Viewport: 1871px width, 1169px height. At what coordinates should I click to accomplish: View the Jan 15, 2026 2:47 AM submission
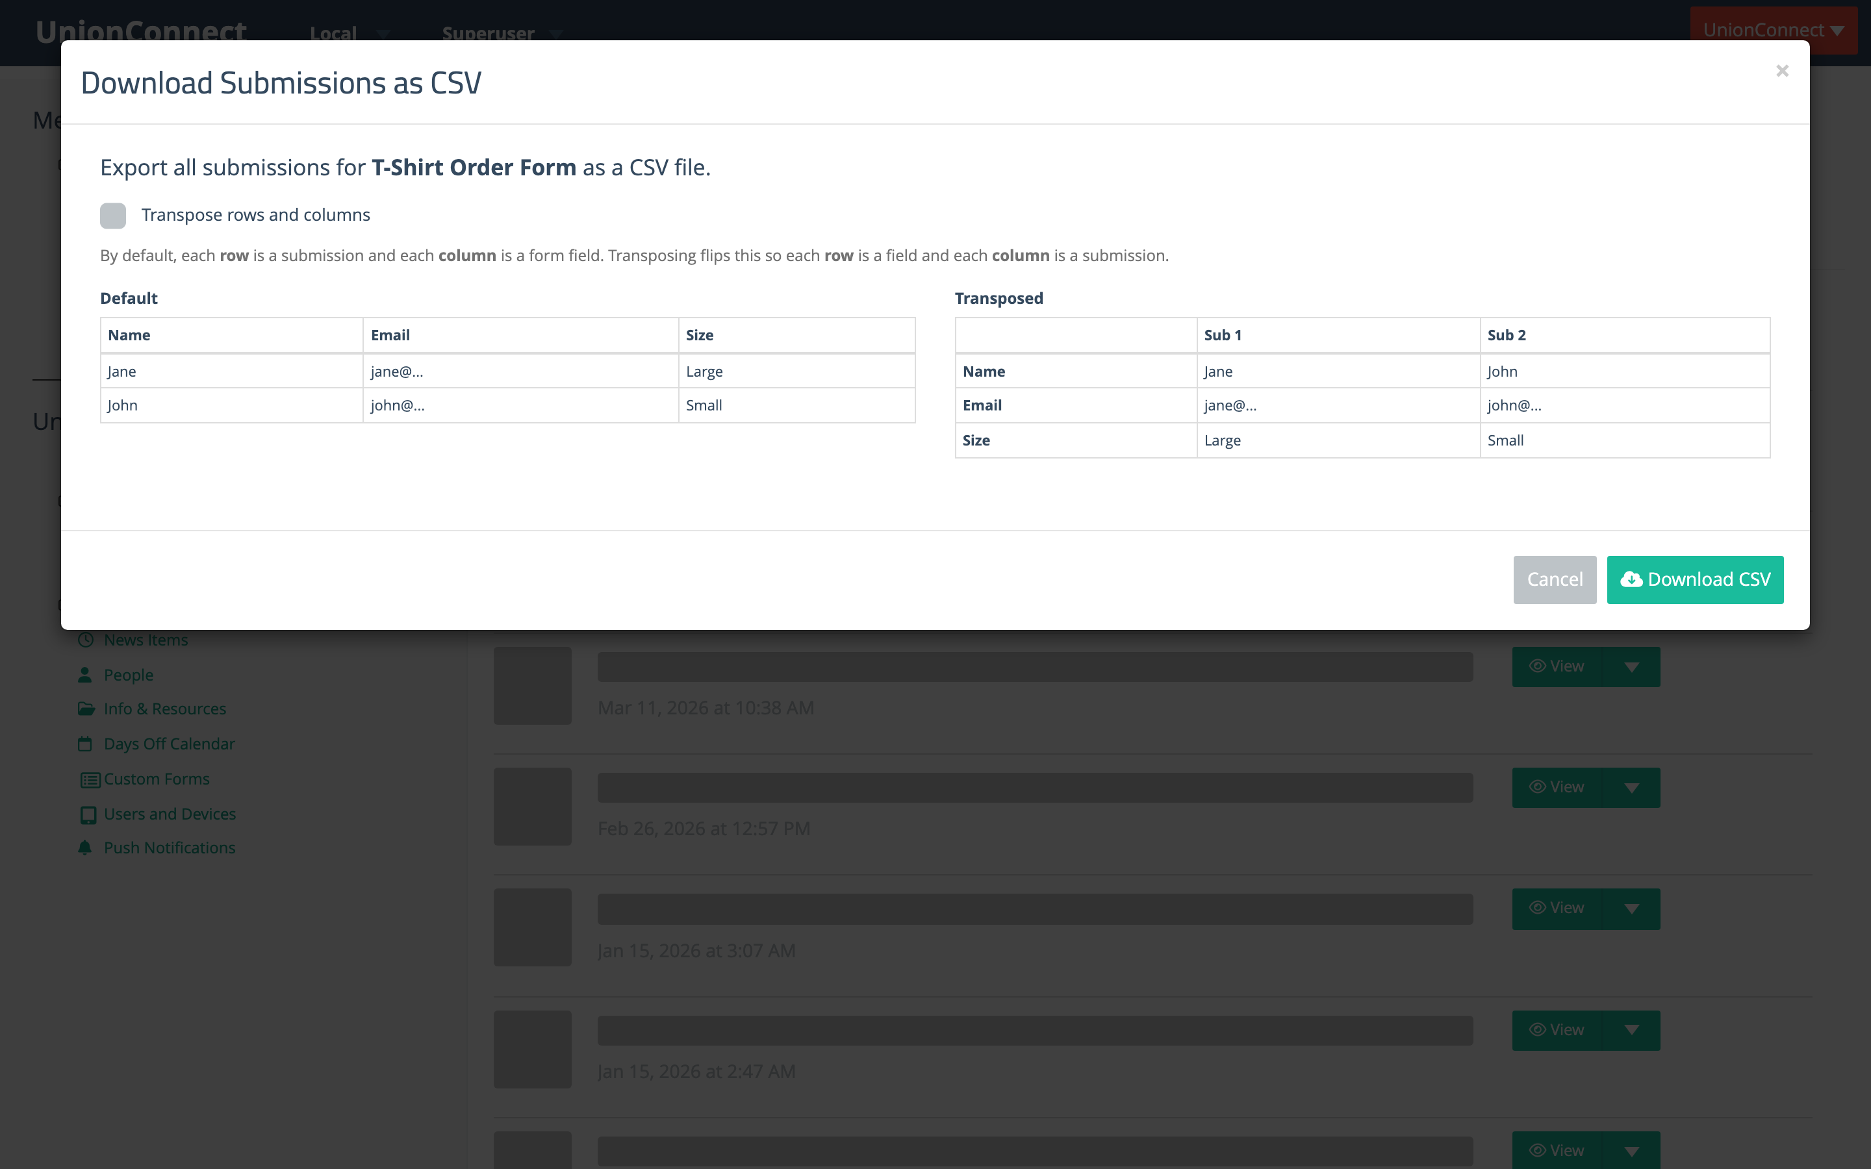tap(1557, 1030)
